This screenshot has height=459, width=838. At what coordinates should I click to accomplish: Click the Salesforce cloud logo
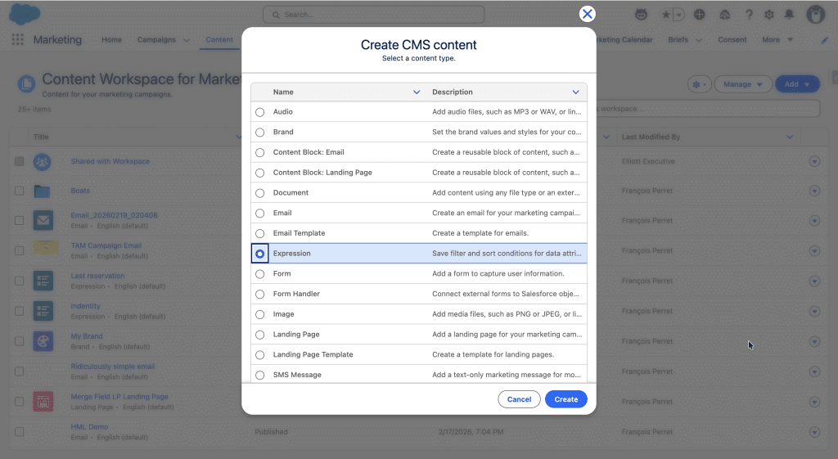pos(24,15)
